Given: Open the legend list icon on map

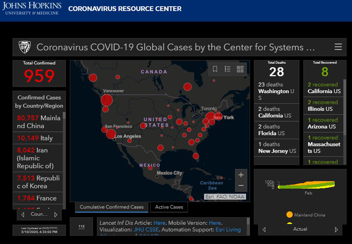Looking at the screenshot, I should [x=227, y=69].
